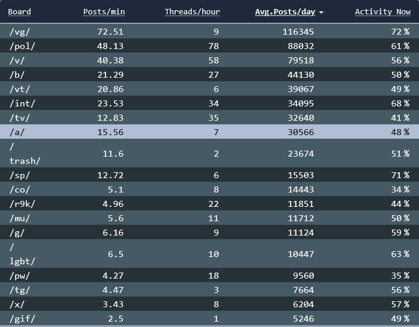This screenshot has height=327, width=419.
Task: Click the 9560 average posts value
Action: [x=303, y=276]
